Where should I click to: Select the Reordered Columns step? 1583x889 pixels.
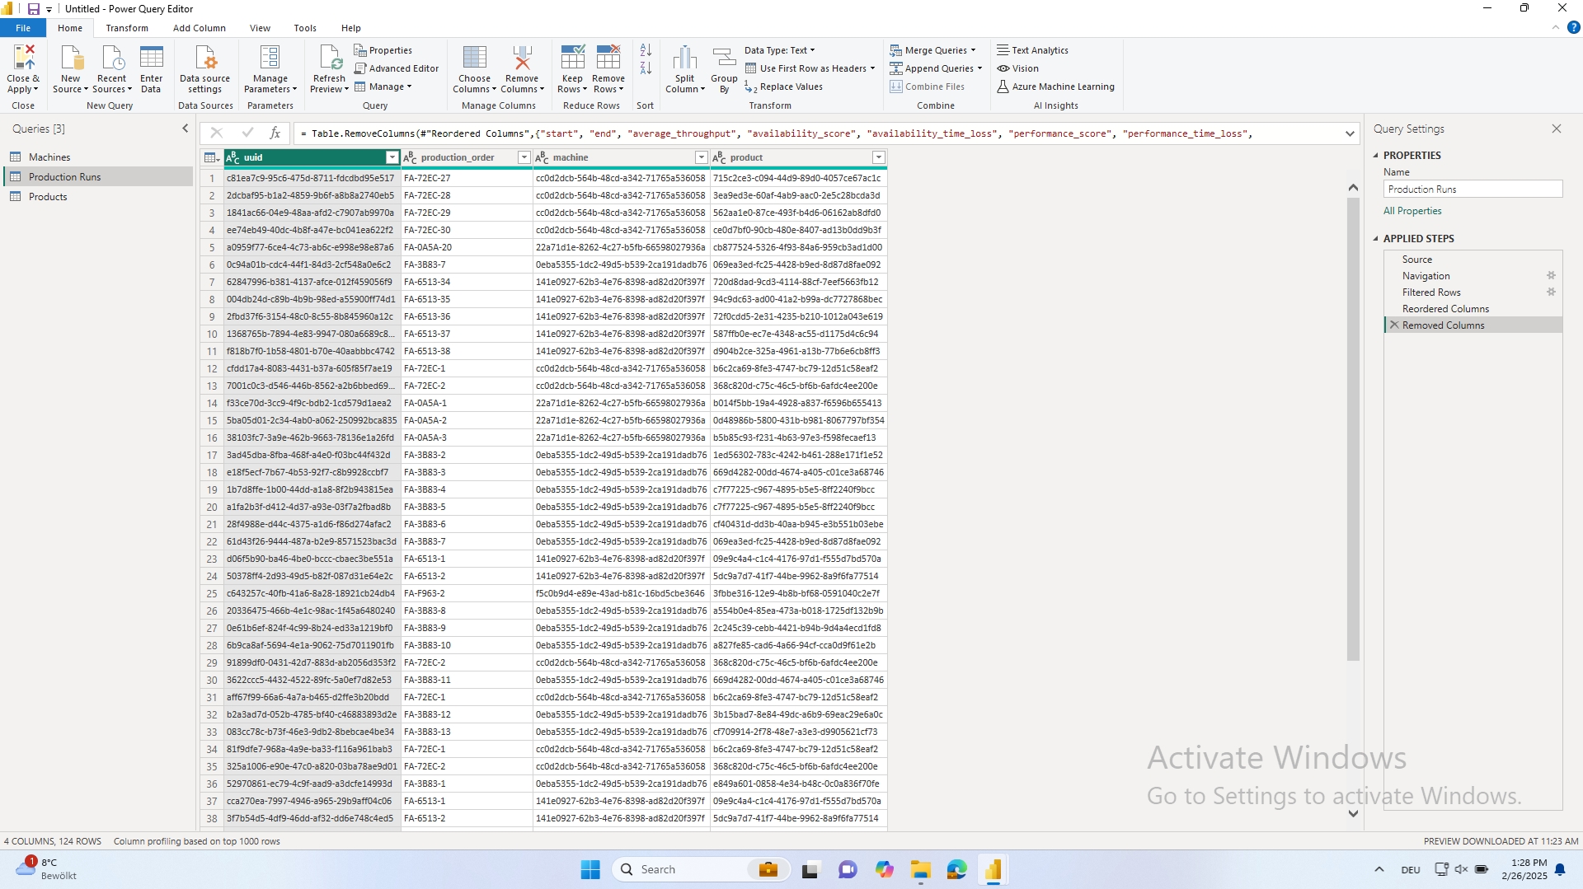[1473, 309]
